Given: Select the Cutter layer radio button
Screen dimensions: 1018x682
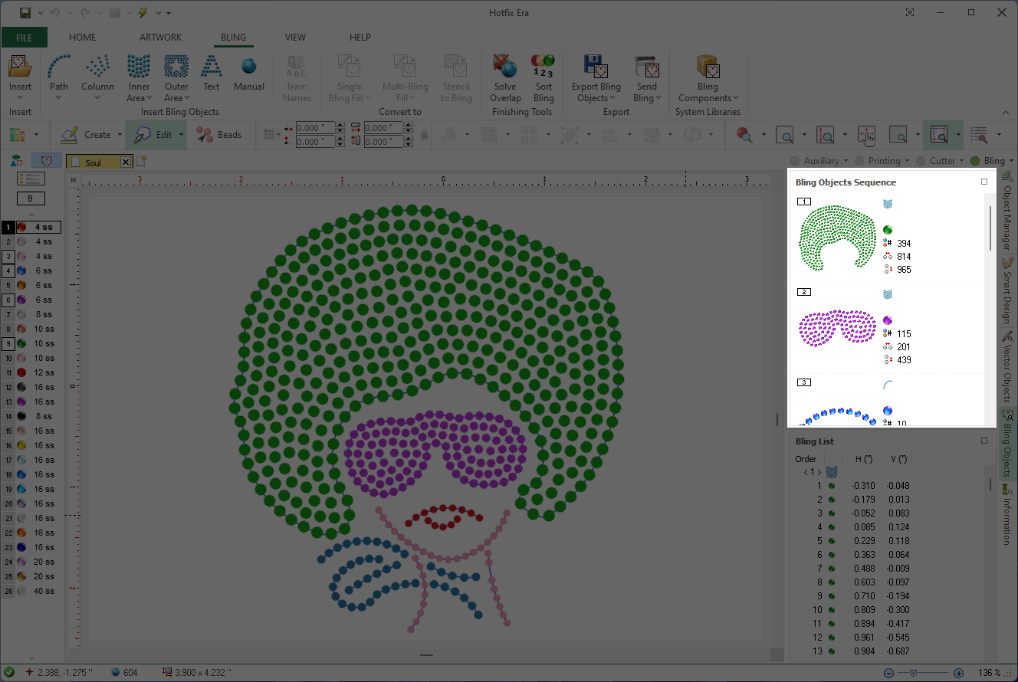Looking at the screenshot, I should (x=921, y=161).
